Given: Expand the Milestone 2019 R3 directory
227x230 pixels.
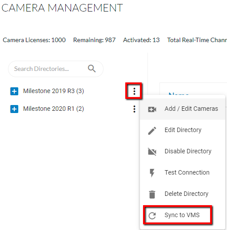Looking at the screenshot, I should click(14, 91).
